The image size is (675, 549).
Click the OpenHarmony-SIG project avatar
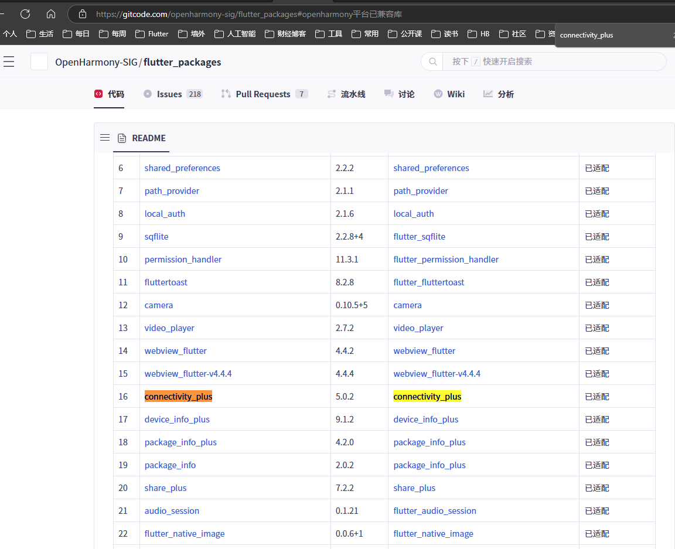(x=39, y=62)
